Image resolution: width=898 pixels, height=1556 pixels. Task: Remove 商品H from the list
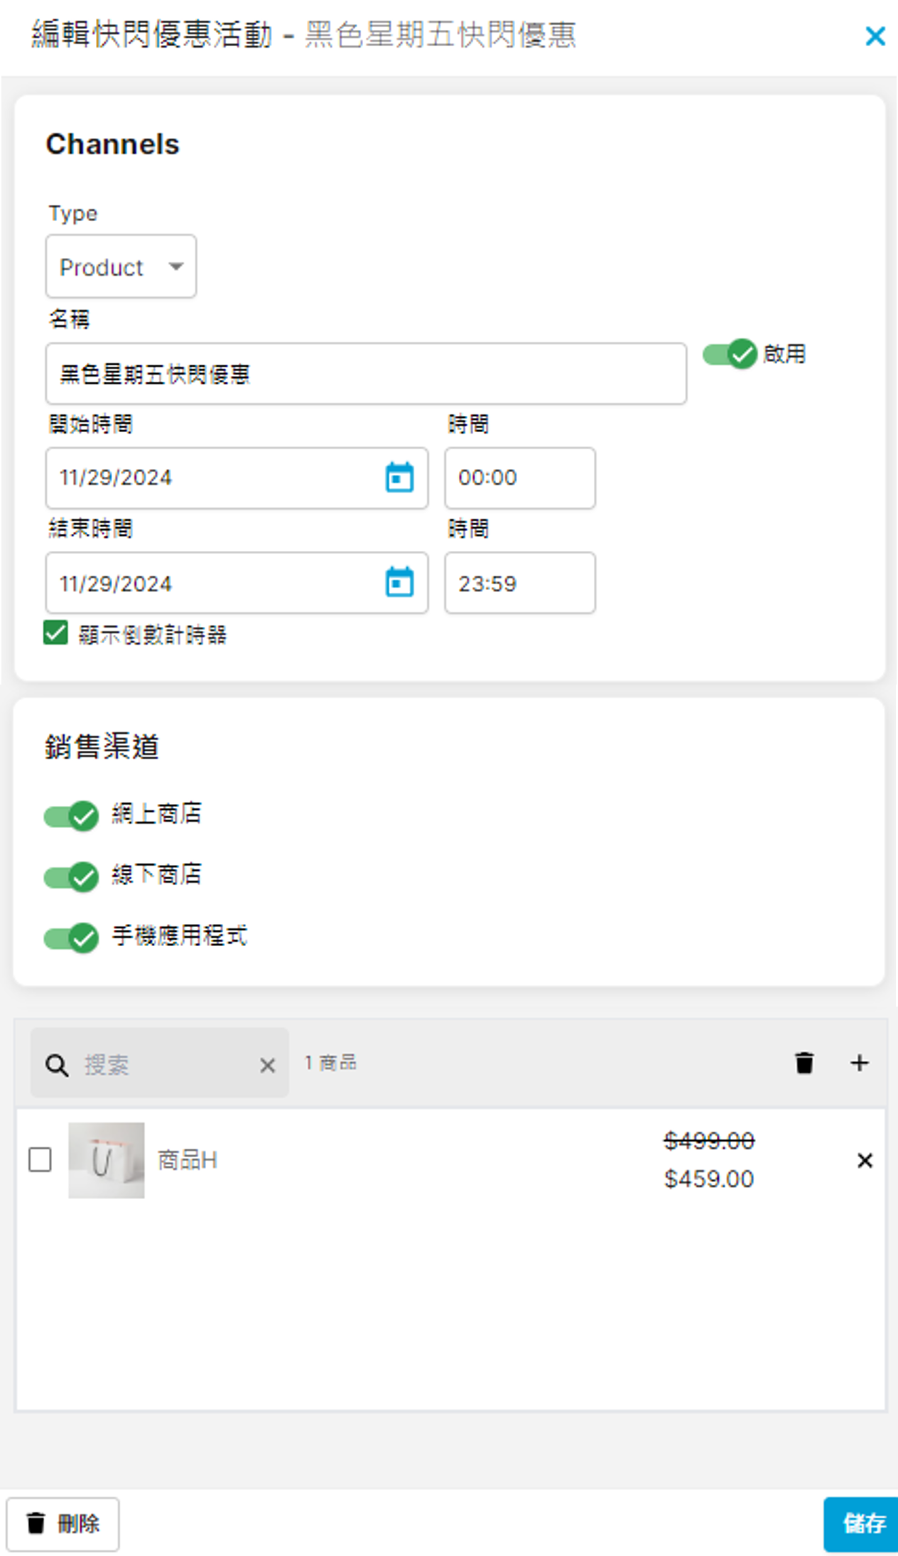tap(865, 1160)
